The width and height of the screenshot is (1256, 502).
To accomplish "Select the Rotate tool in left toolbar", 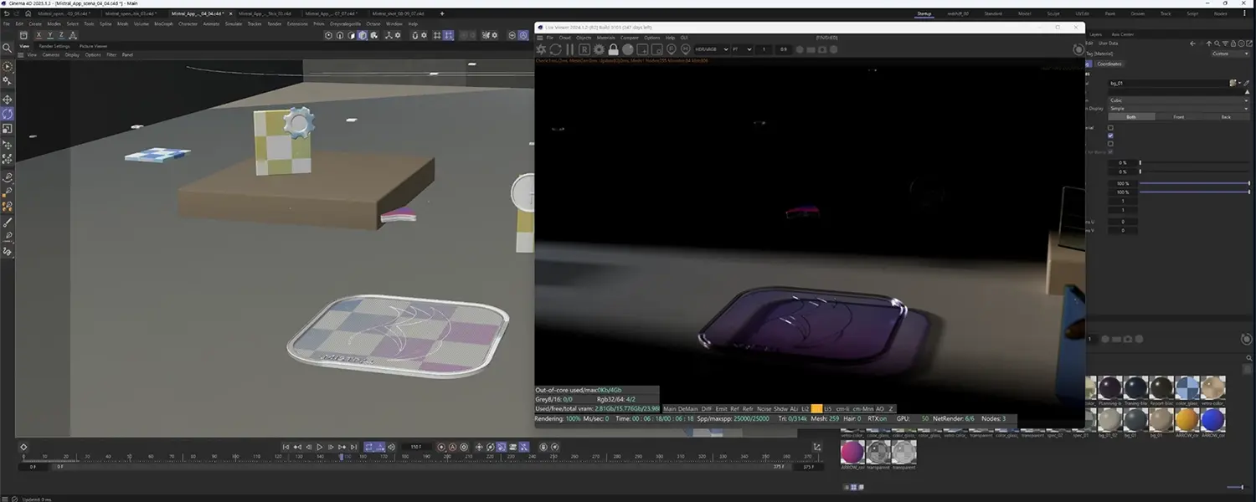I will [x=8, y=114].
